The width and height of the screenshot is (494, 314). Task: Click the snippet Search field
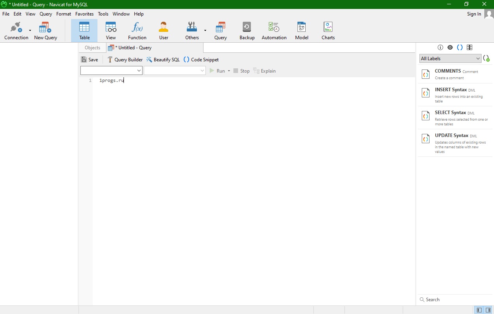(455, 300)
